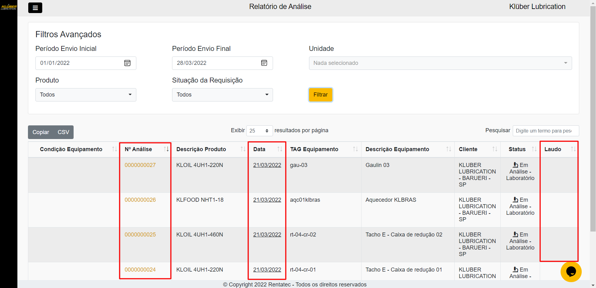This screenshot has height=288, width=596.
Task: Open Situação da Requisição dropdown
Action: (x=222, y=95)
